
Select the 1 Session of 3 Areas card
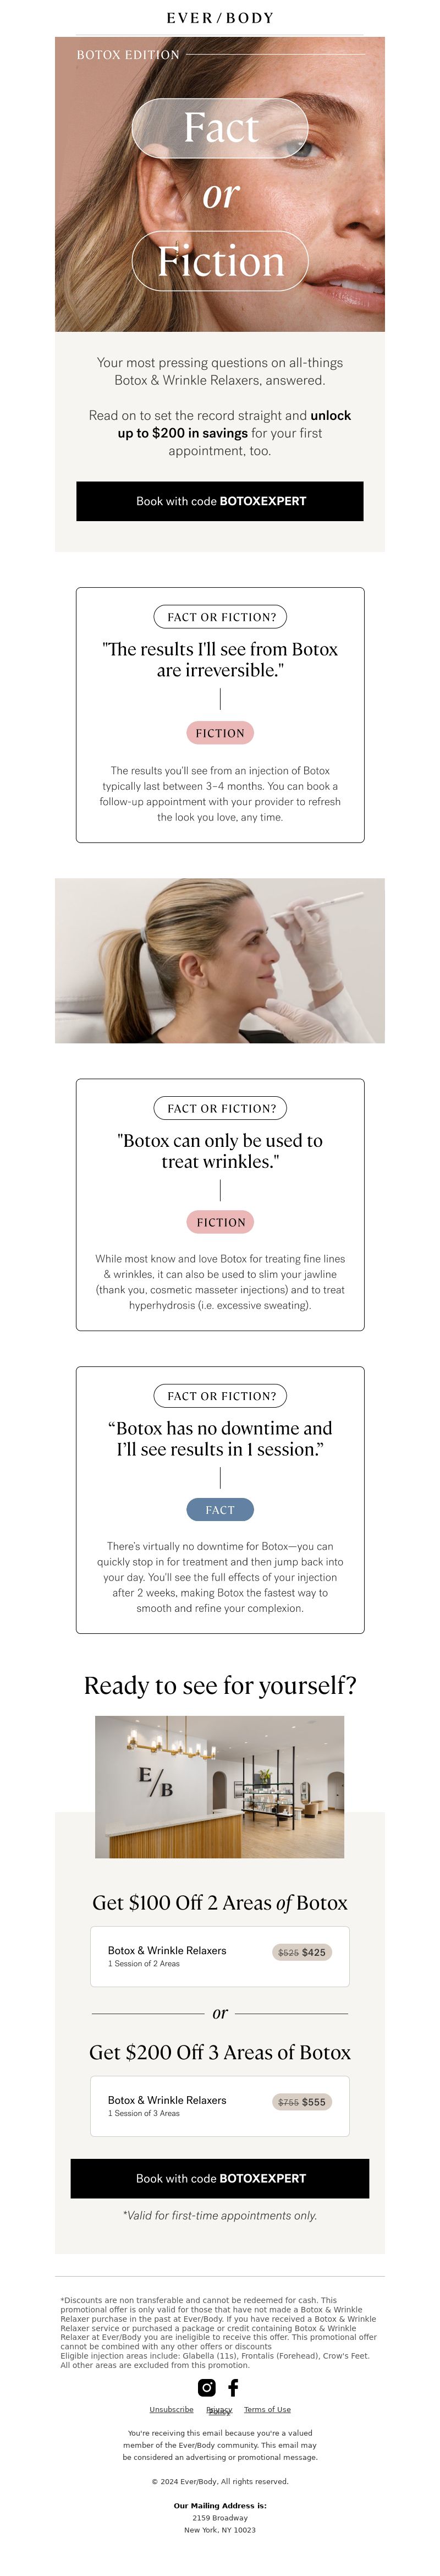220,2106
